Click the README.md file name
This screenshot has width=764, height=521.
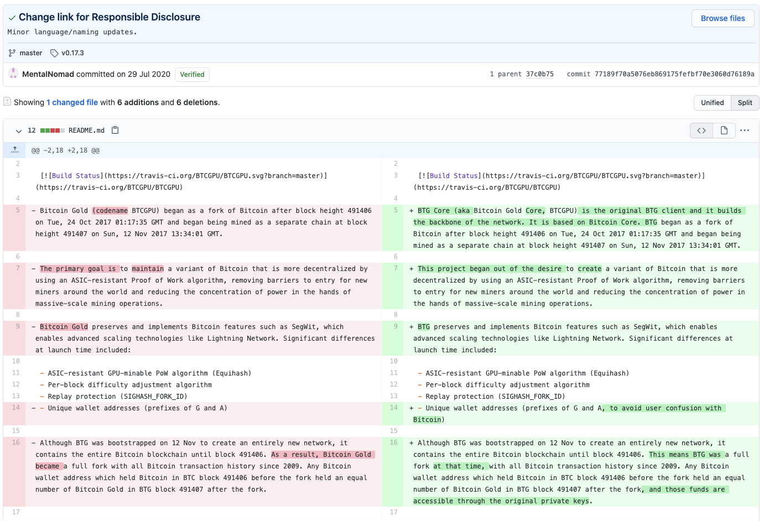click(86, 131)
